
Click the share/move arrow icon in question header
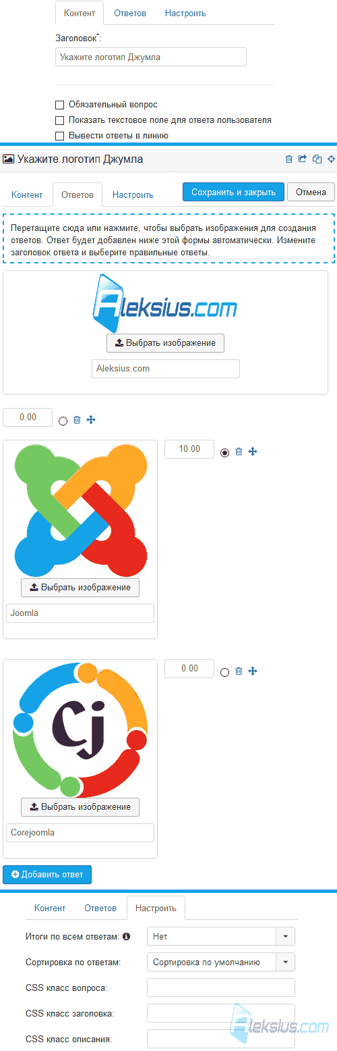click(x=303, y=159)
